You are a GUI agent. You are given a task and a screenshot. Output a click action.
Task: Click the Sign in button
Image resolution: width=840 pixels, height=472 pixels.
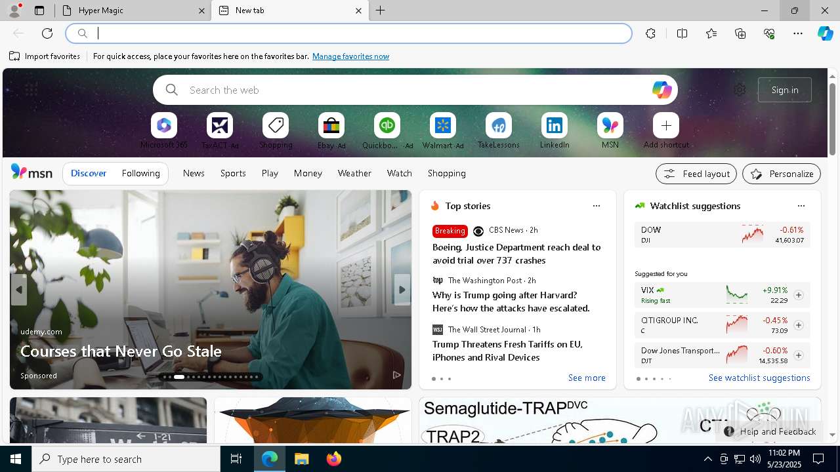(x=785, y=90)
